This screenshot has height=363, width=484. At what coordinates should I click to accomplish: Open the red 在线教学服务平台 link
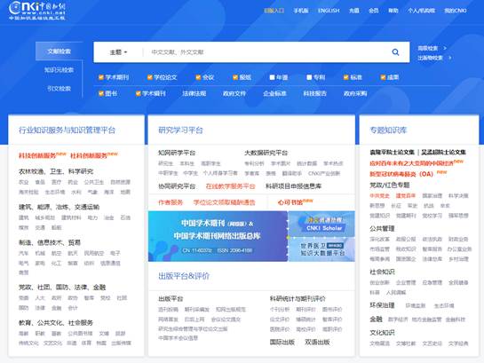click(x=231, y=186)
